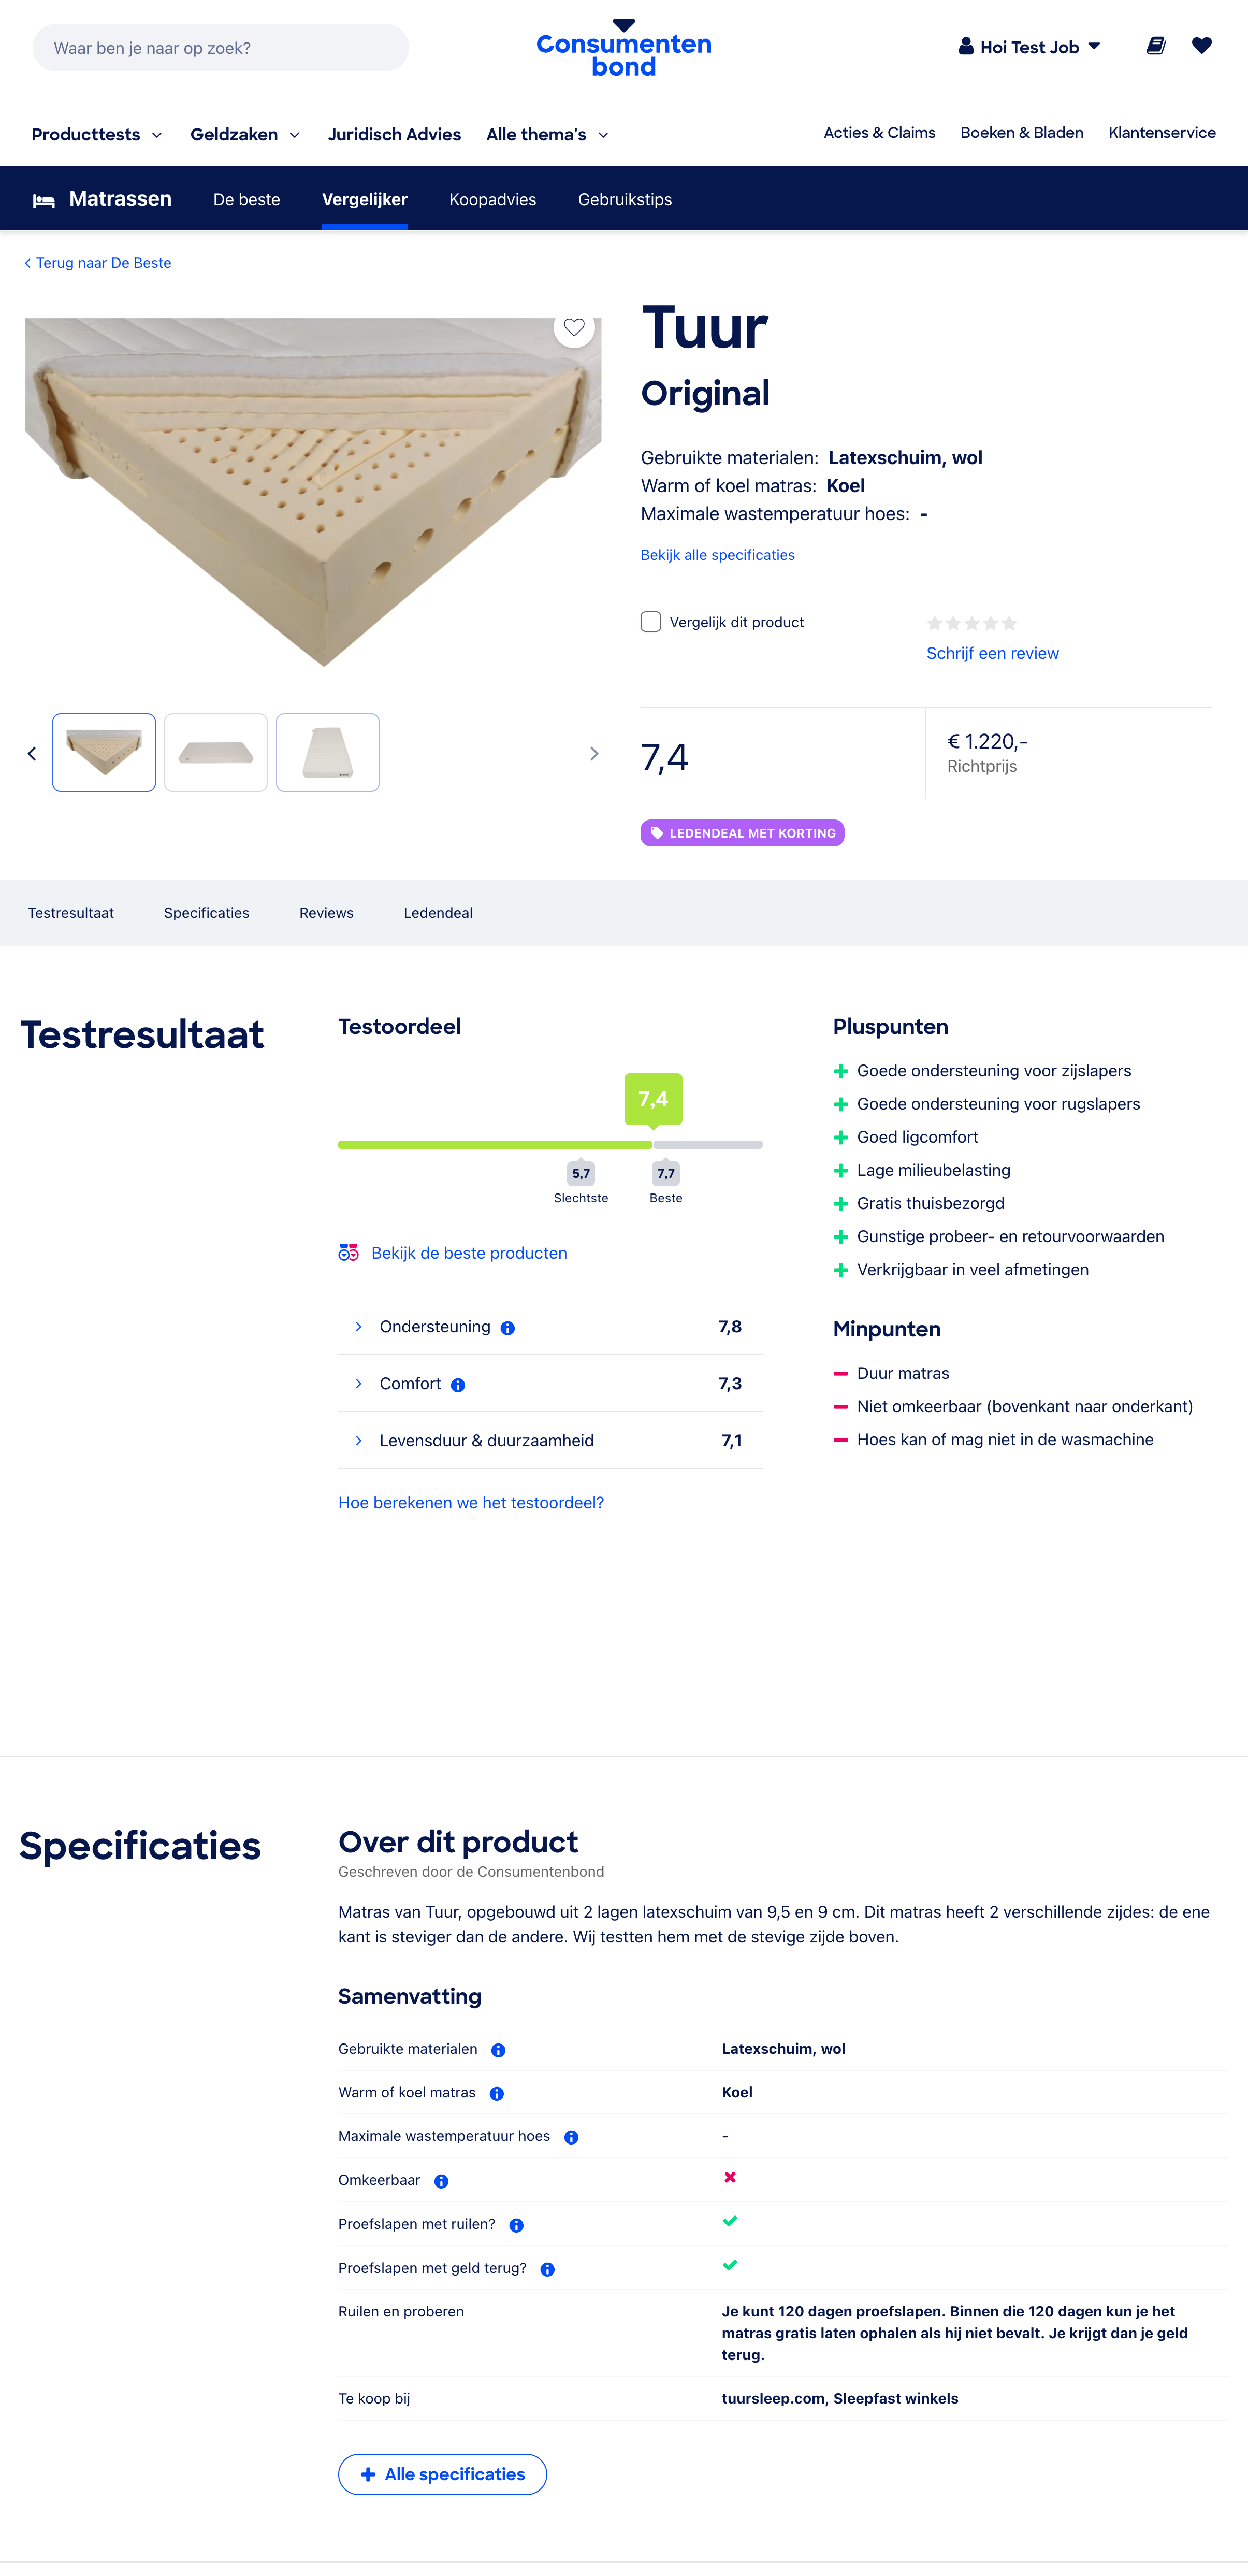
Task: Click info icon beside Omkeerbaar
Action: point(441,2181)
